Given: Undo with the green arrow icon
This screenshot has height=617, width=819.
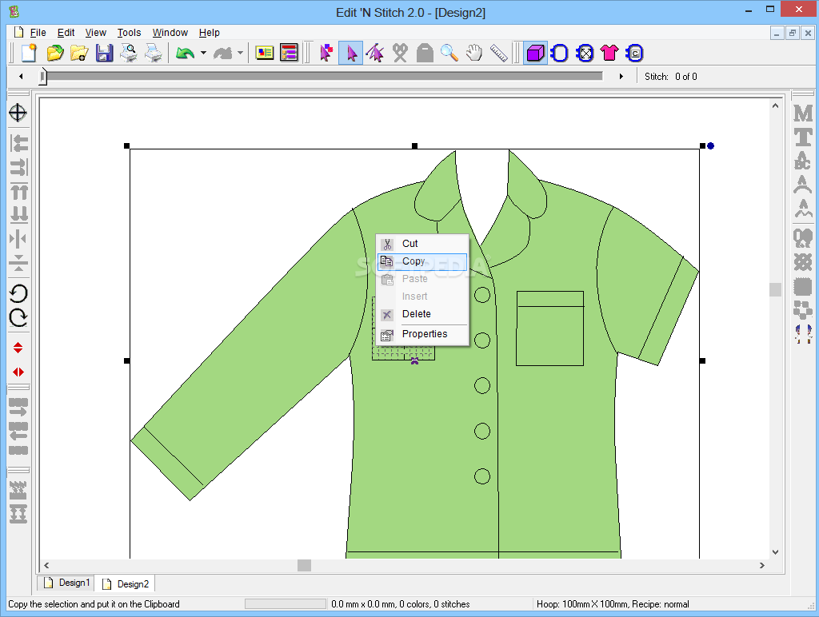Looking at the screenshot, I should [x=185, y=53].
